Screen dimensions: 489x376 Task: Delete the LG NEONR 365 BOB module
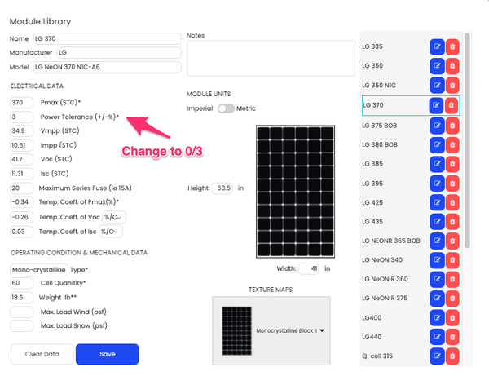(452, 241)
